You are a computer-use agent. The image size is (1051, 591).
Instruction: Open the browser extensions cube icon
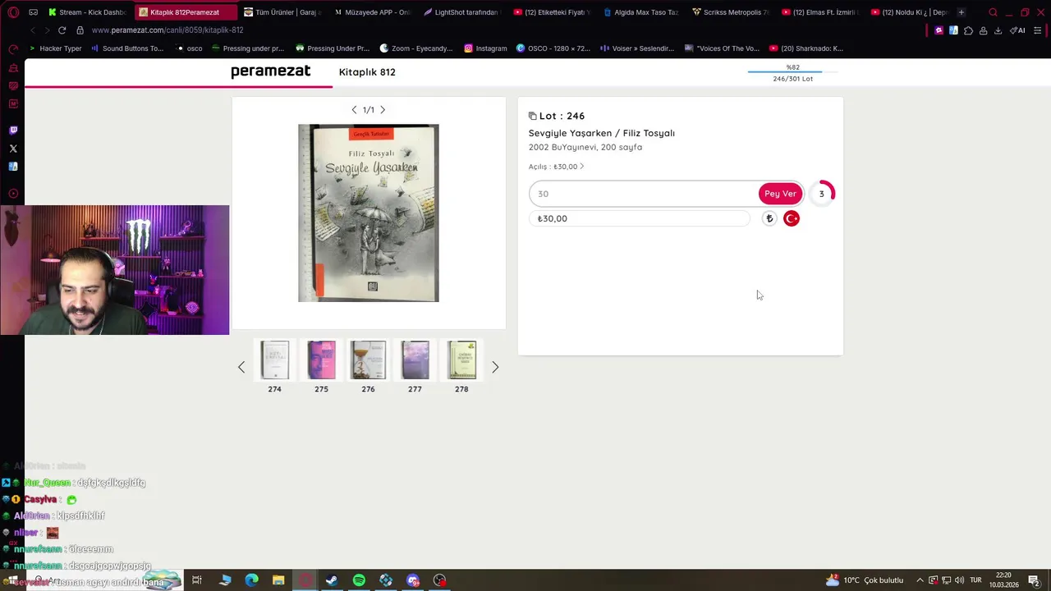tap(968, 30)
